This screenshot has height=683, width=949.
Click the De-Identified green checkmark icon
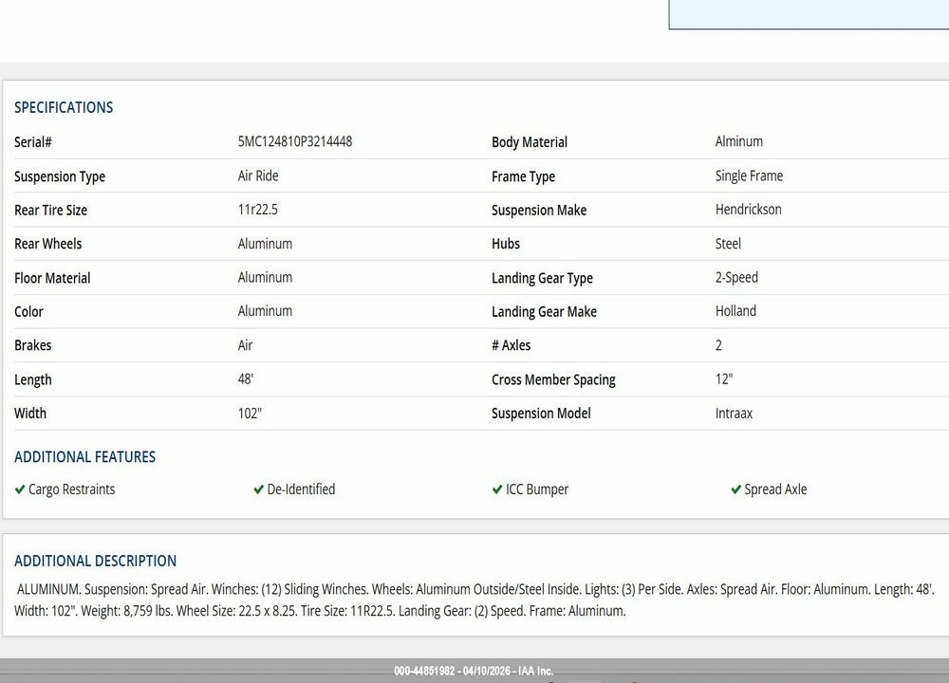(x=258, y=489)
